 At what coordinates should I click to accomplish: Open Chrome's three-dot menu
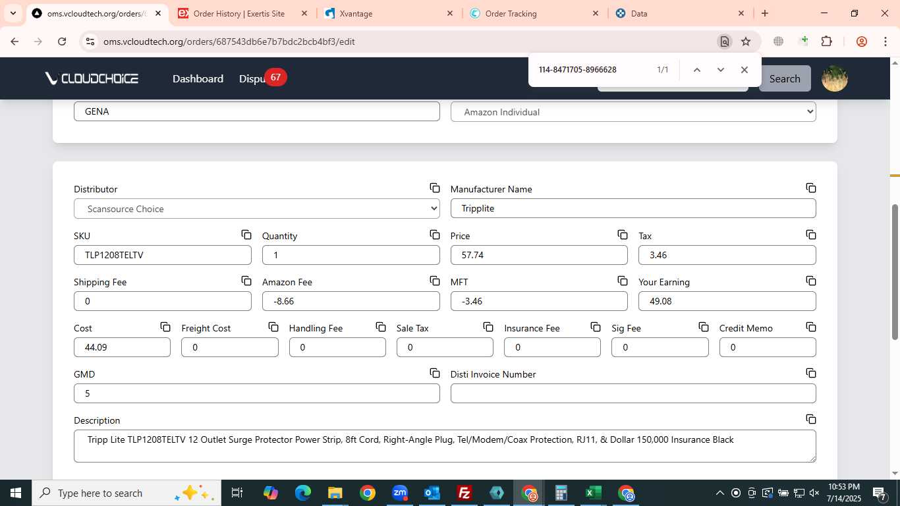(885, 42)
